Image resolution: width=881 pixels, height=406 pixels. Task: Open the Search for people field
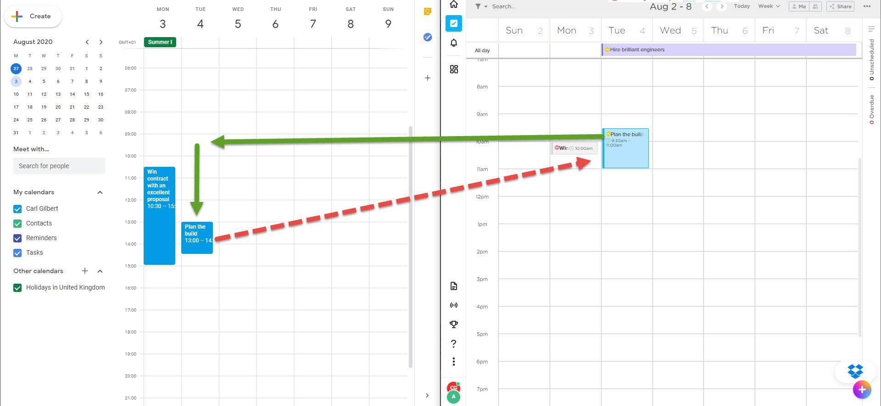click(x=59, y=166)
